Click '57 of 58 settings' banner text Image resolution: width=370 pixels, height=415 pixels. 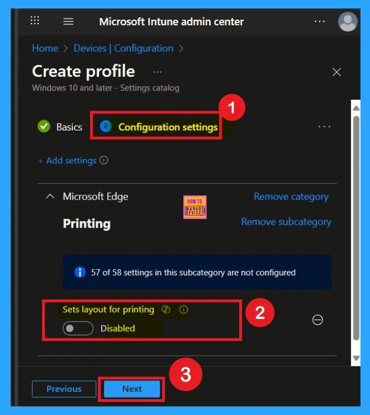(193, 272)
